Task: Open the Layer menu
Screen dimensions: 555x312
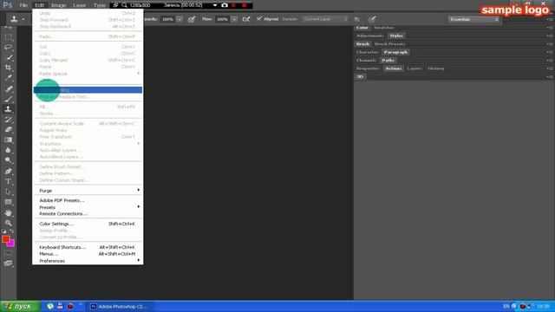Action: [x=79, y=5]
